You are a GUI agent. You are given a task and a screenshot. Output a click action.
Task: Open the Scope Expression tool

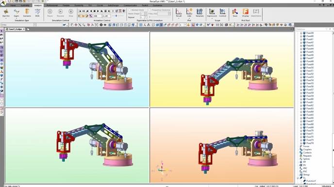click(212, 13)
